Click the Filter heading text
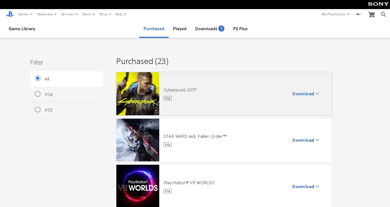 coord(37,63)
